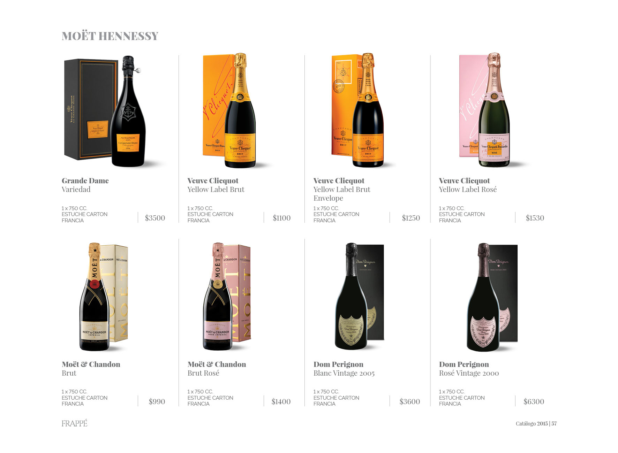Click the $3600 Blanc Vintage price
This screenshot has width=618, height=453.
[409, 402]
